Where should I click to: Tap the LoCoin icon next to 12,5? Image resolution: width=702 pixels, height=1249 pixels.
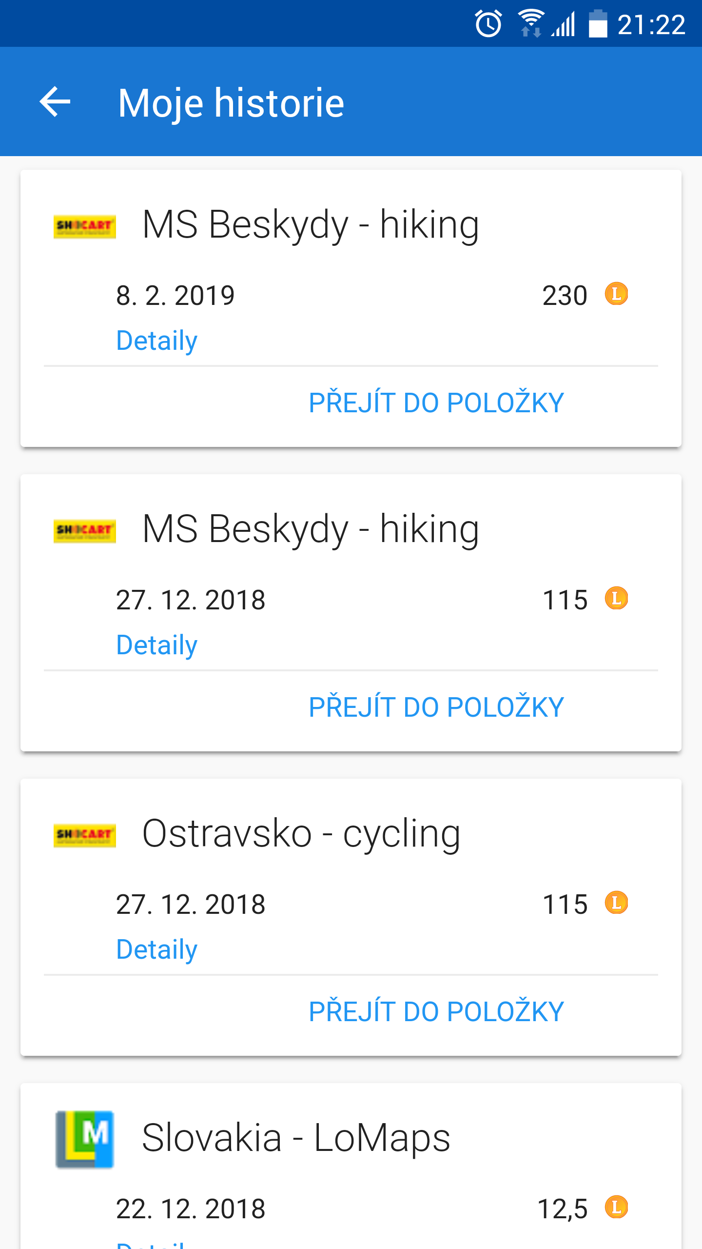point(616,1208)
